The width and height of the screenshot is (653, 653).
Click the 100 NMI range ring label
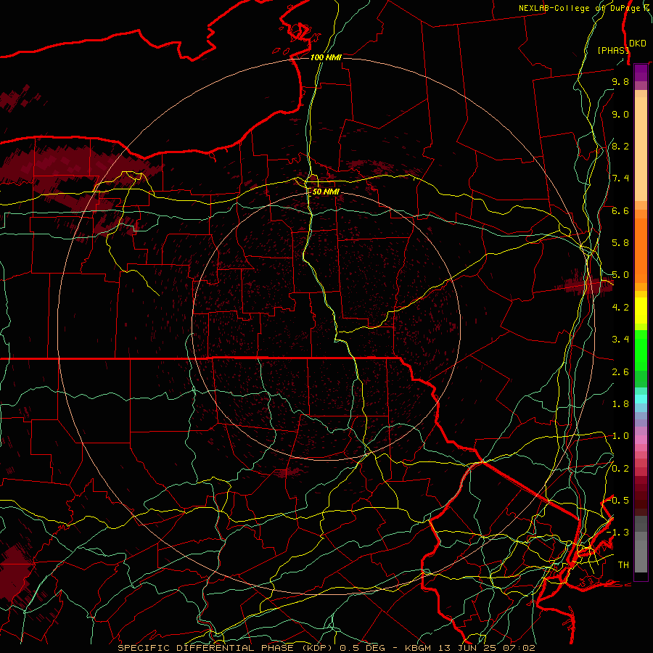click(326, 57)
